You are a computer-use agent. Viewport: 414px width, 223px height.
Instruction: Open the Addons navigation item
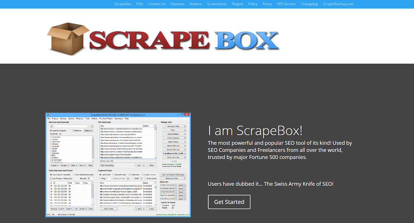196,4
